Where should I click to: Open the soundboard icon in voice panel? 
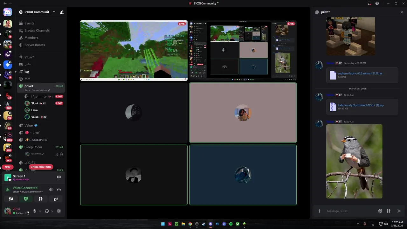tap(56, 199)
